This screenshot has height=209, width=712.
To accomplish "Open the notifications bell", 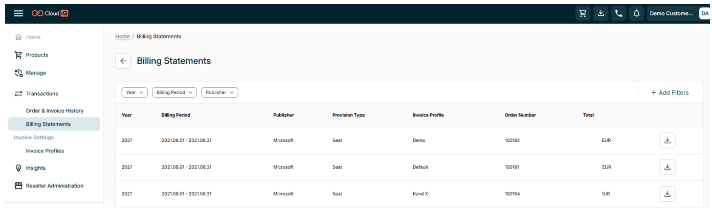I will click(637, 14).
